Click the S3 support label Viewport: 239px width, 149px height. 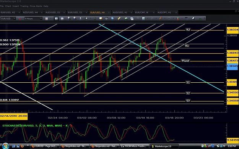coord(188,101)
